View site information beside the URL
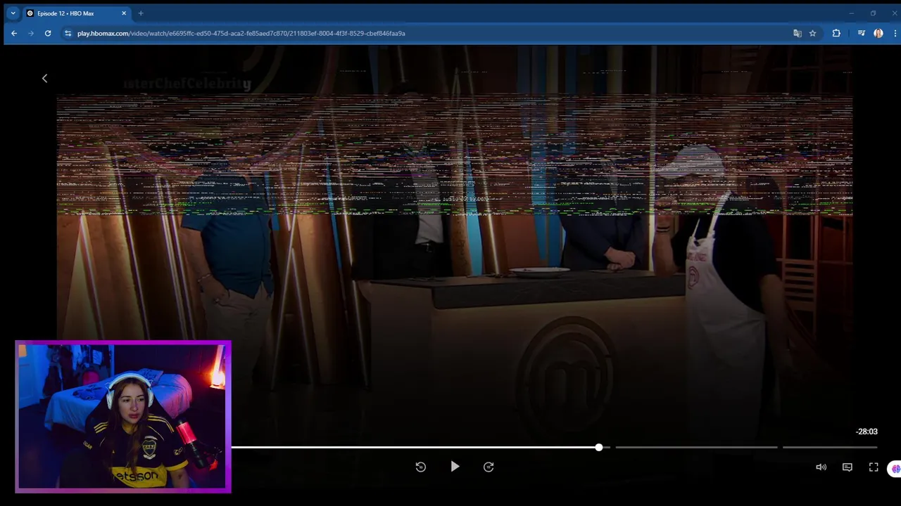Screen dimensions: 901x506 click(x=68, y=33)
